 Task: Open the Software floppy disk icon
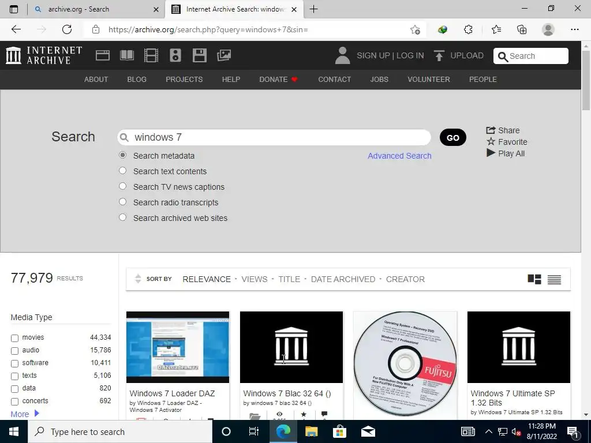[199, 55]
